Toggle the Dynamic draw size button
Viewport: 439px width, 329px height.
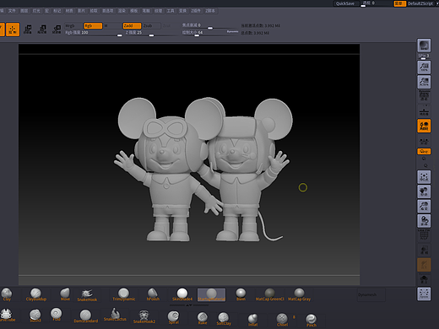point(232,32)
